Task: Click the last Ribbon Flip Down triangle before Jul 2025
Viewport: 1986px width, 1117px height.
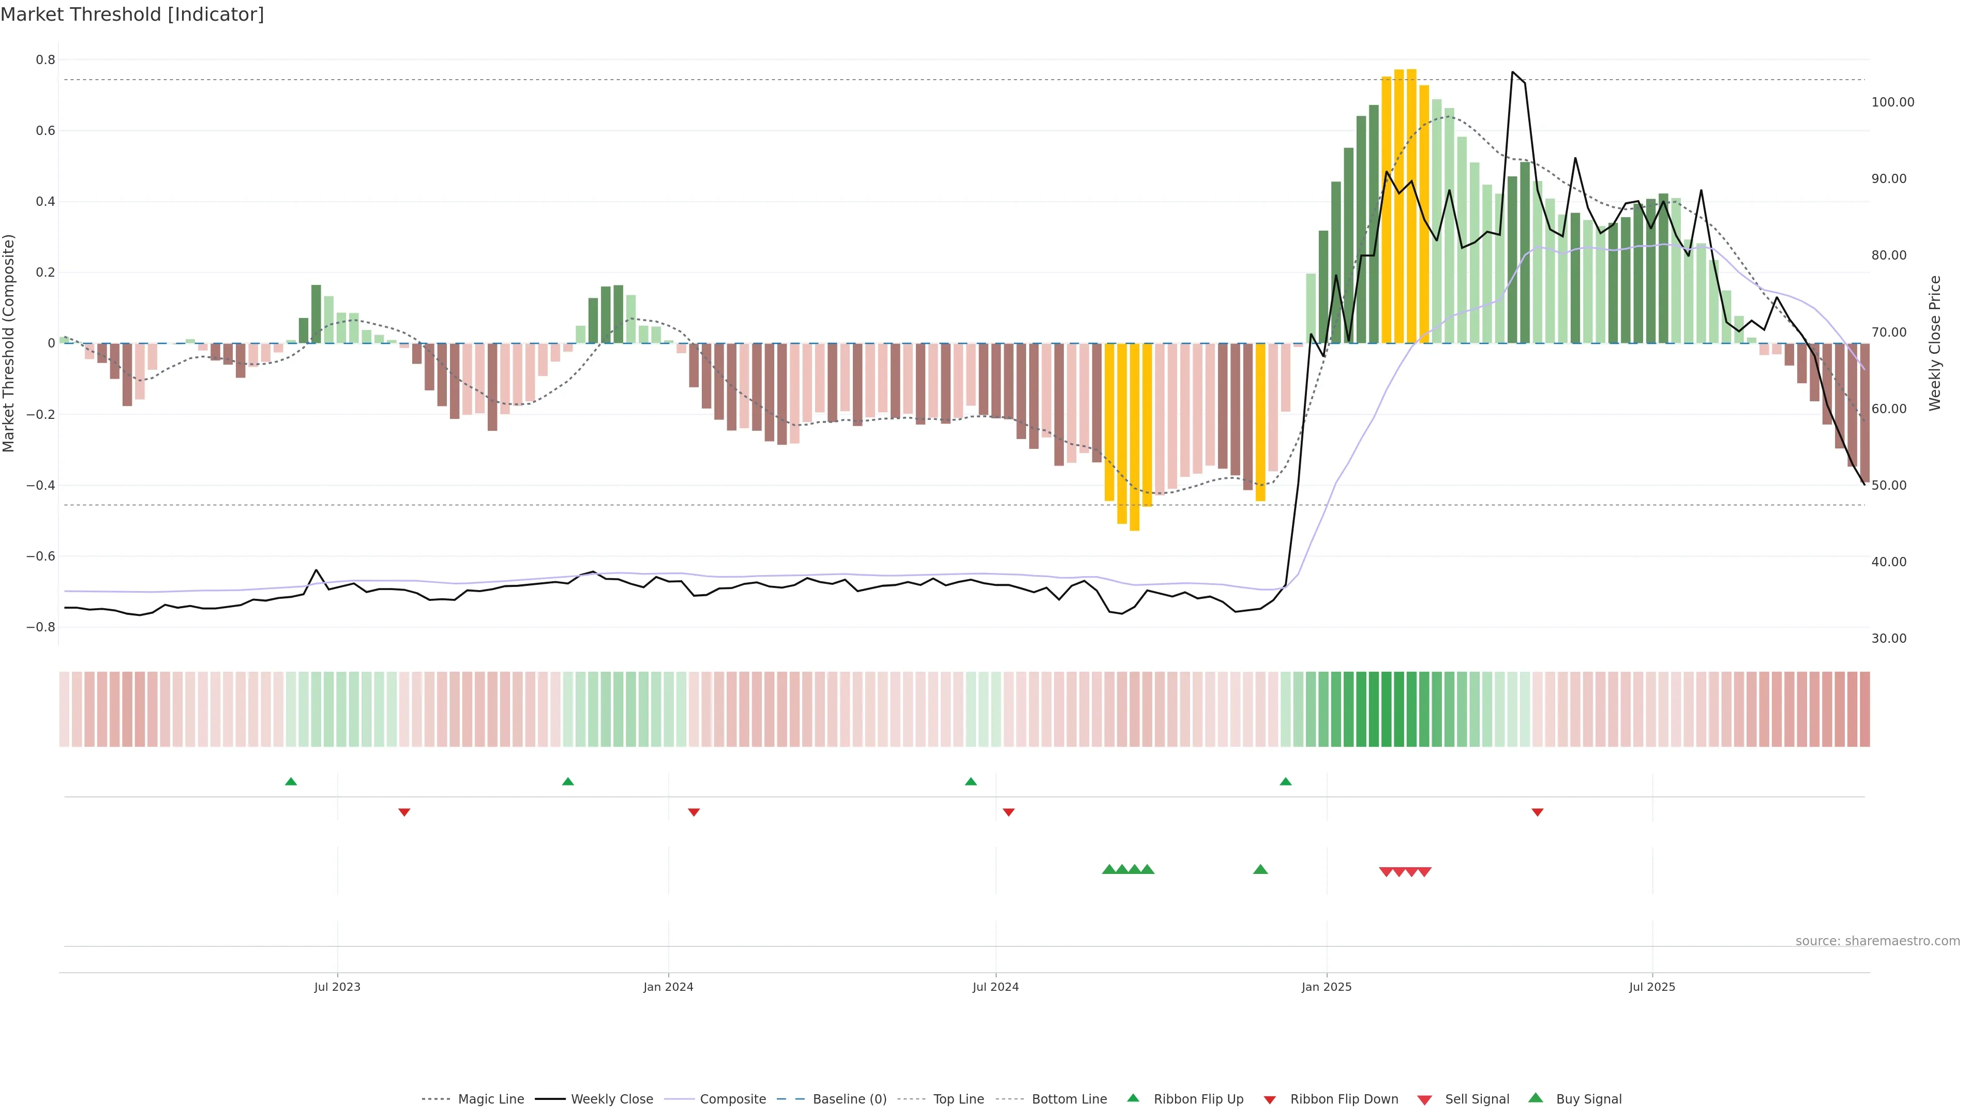Action: (x=1537, y=812)
